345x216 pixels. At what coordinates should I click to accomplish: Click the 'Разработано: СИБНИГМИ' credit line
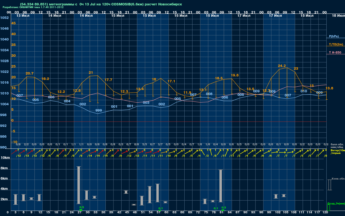pyautogui.click(x=33, y=7)
